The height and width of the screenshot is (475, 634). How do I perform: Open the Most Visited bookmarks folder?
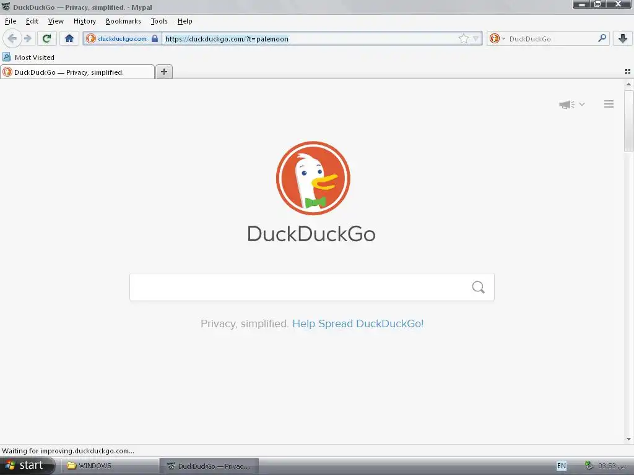[28, 58]
